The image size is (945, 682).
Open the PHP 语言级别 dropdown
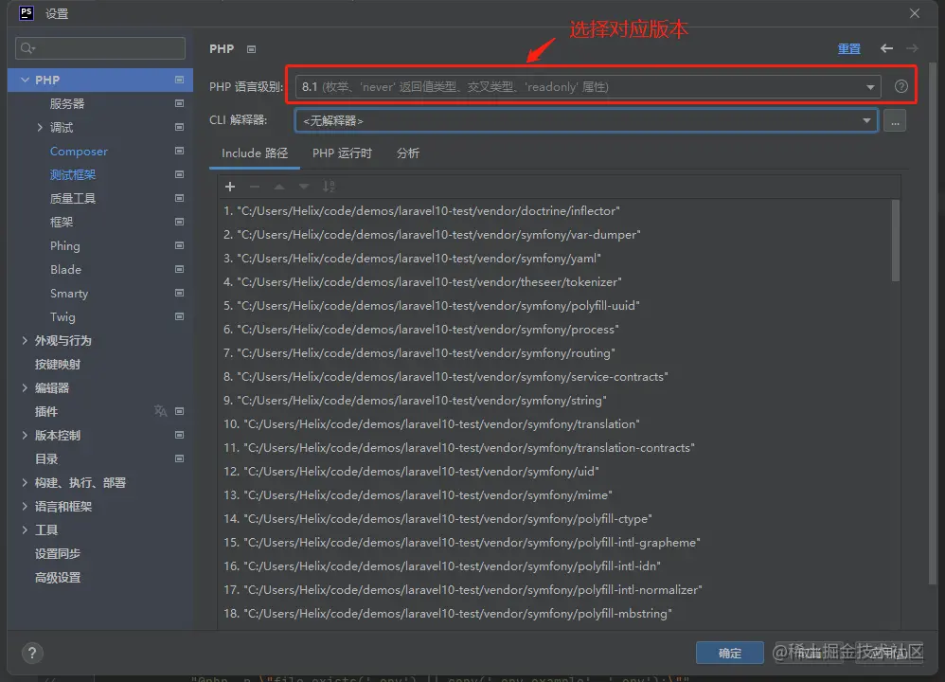[x=588, y=87]
